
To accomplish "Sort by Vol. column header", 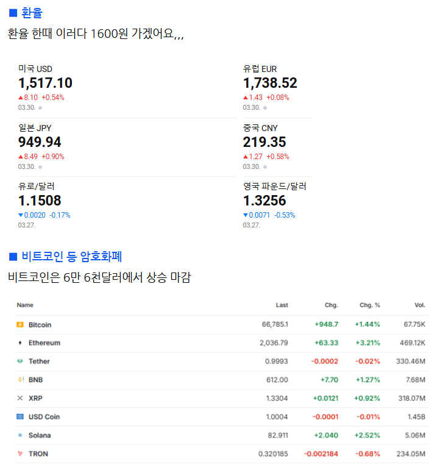I will (x=420, y=305).
